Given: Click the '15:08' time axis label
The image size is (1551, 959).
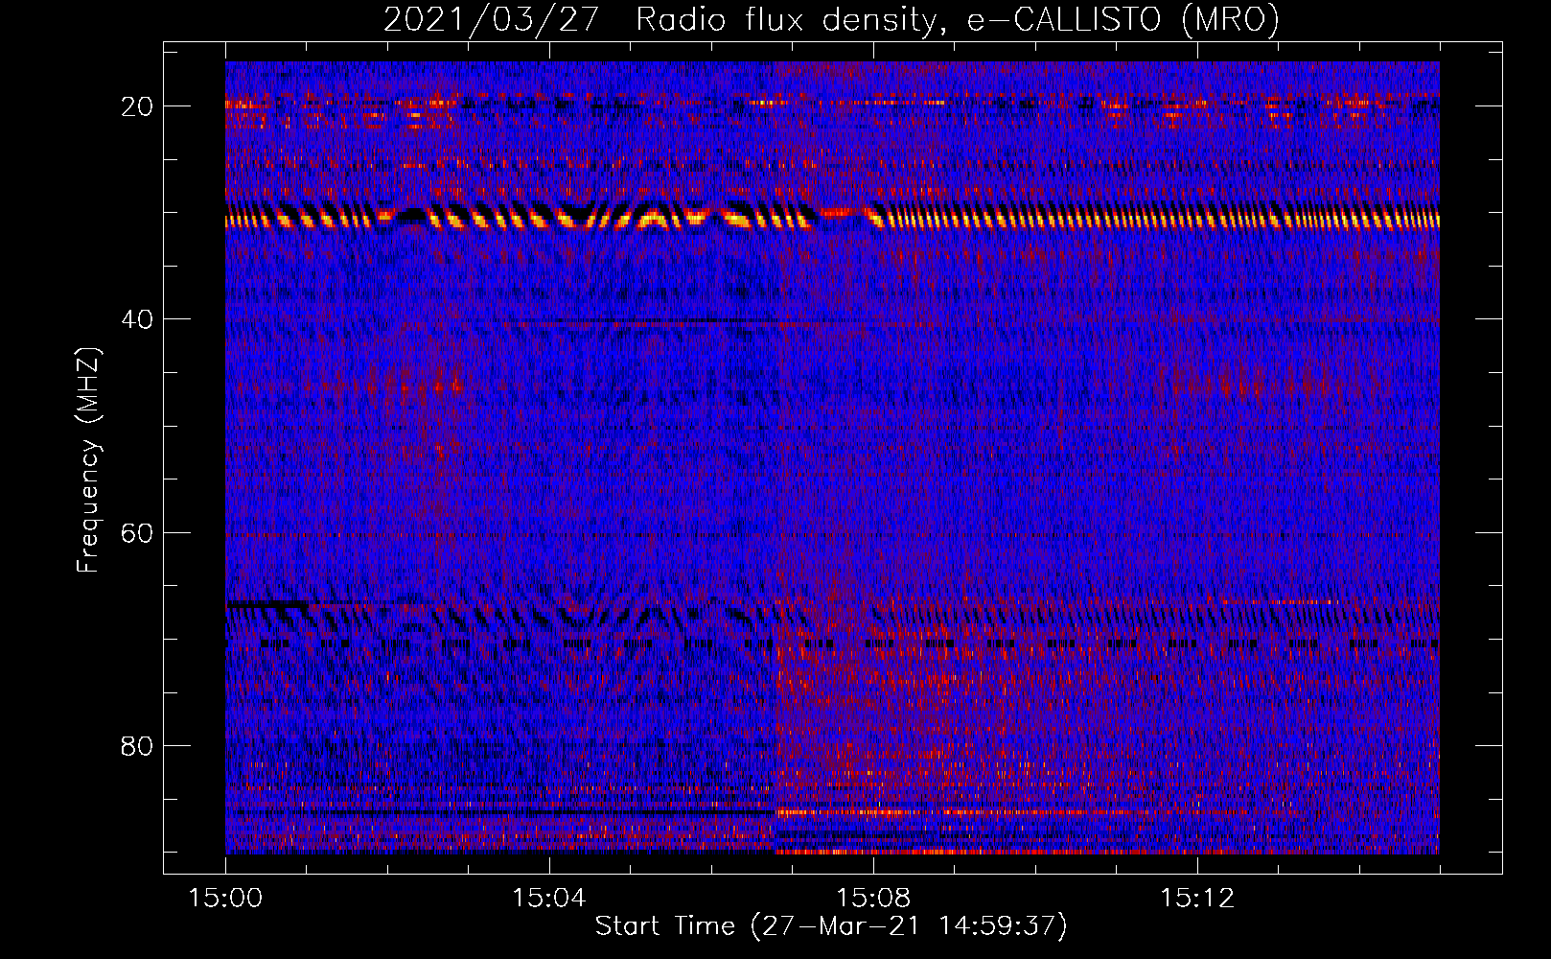Looking at the screenshot, I should click(x=872, y=899).
